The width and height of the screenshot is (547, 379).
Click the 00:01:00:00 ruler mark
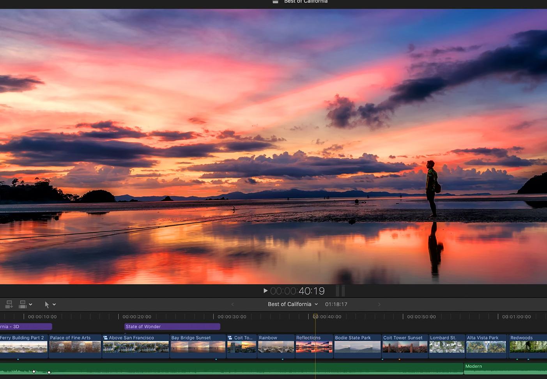516,317
